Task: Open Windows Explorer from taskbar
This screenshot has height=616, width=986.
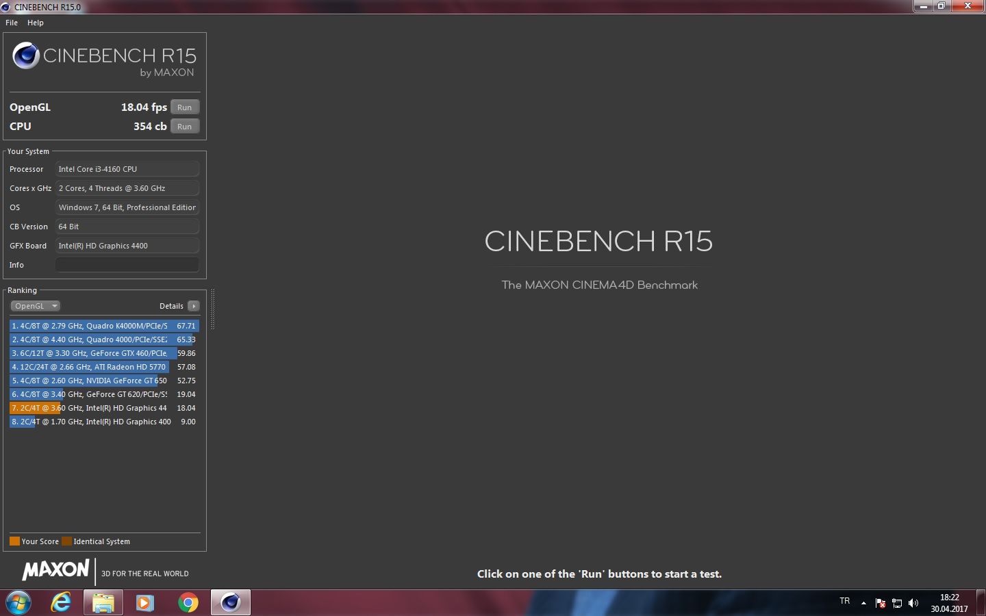Action: click(x=103, y=603)
